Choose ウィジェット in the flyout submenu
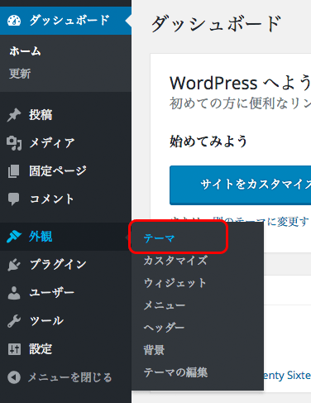This screenshot has width=311, height=403. pyautogui.click(x=175, y=283)
